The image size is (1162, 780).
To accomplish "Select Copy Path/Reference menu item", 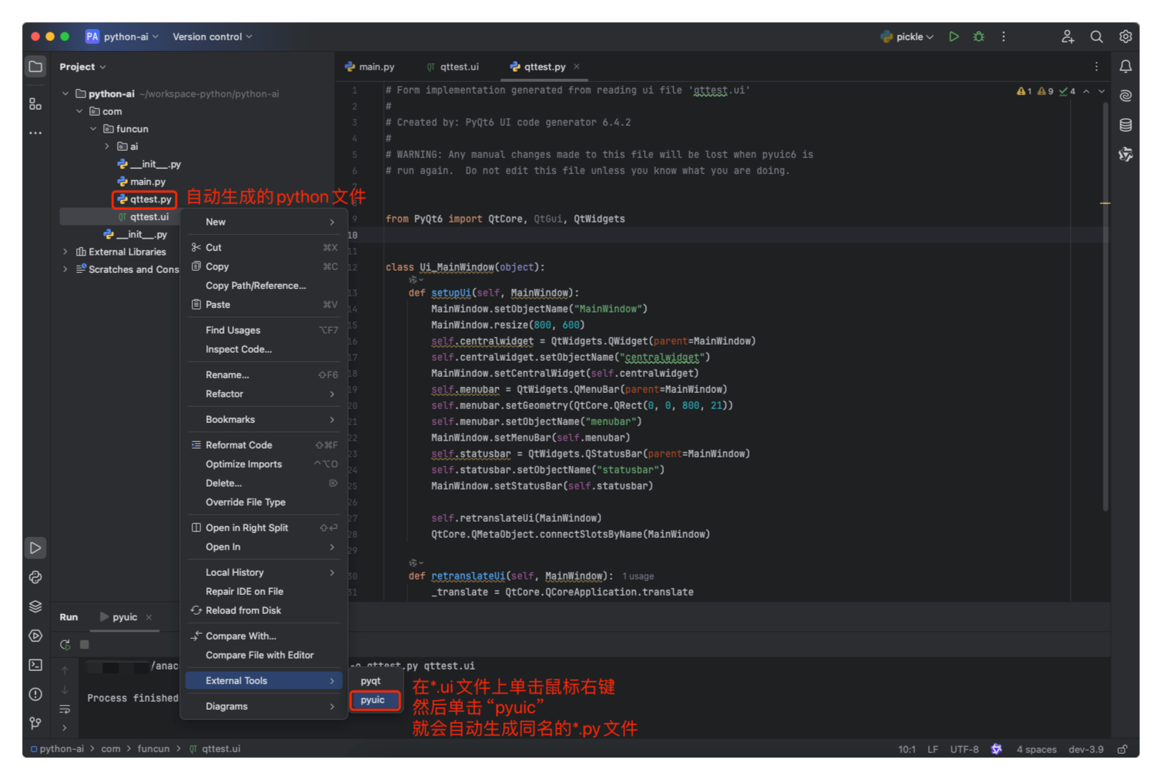I will coord(263,285).
